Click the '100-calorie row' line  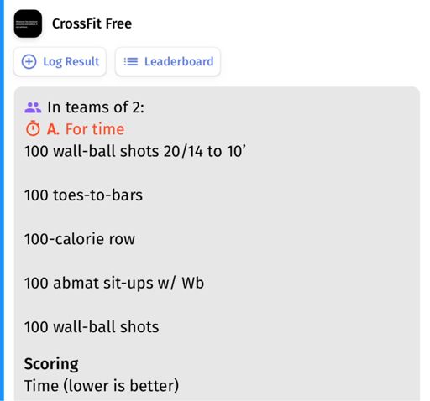(x=80, y=239)
